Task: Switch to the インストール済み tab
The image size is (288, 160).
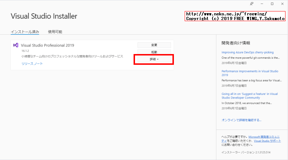Action: click(25, 32)
